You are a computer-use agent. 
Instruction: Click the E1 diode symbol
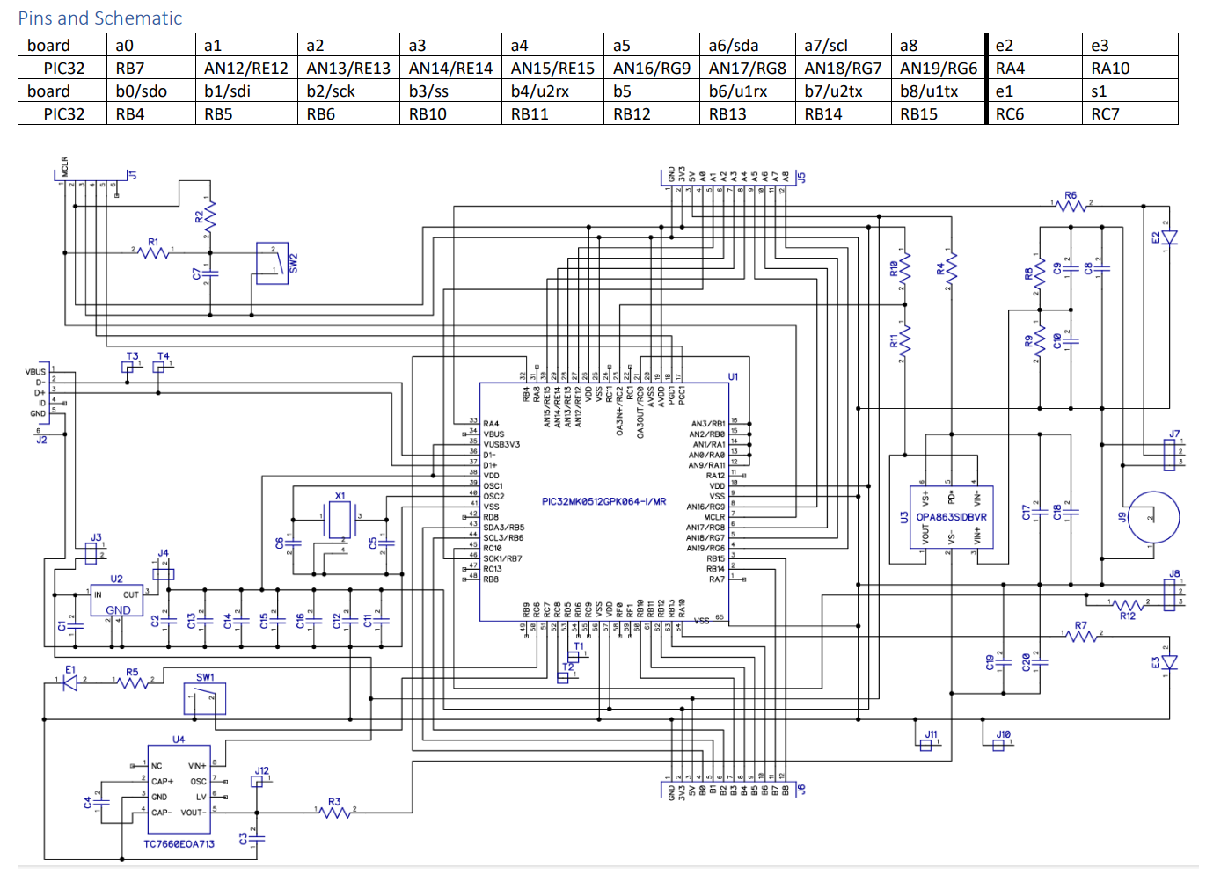pos(69,682)
